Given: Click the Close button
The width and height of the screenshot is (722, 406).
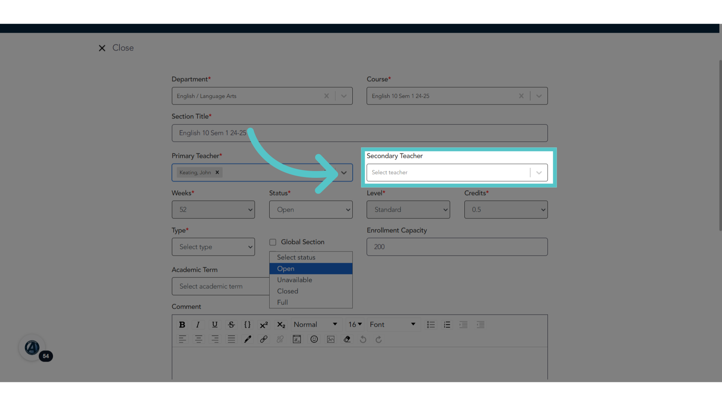Looking at the screenshot, I should (x=116, y=48).
